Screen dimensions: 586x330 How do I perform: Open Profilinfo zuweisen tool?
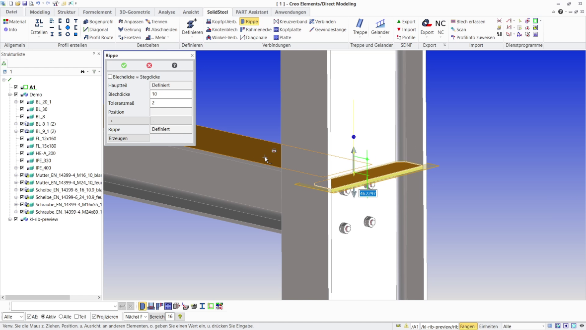[473, 37]
